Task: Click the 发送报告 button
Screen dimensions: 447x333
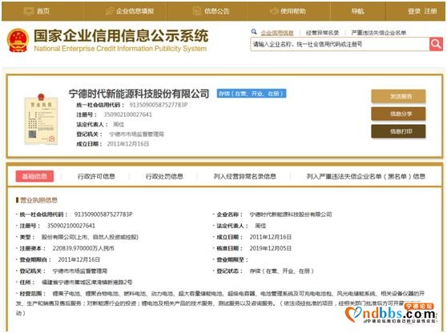Action: tap(398, 96)
